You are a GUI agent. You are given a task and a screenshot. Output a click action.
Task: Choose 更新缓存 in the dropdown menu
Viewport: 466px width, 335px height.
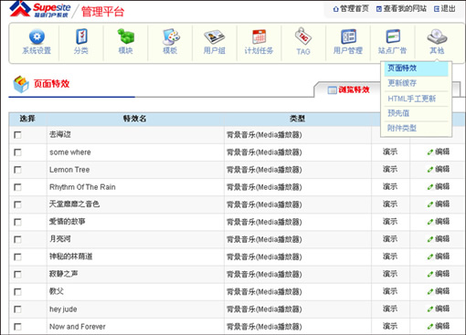[416, 83]
